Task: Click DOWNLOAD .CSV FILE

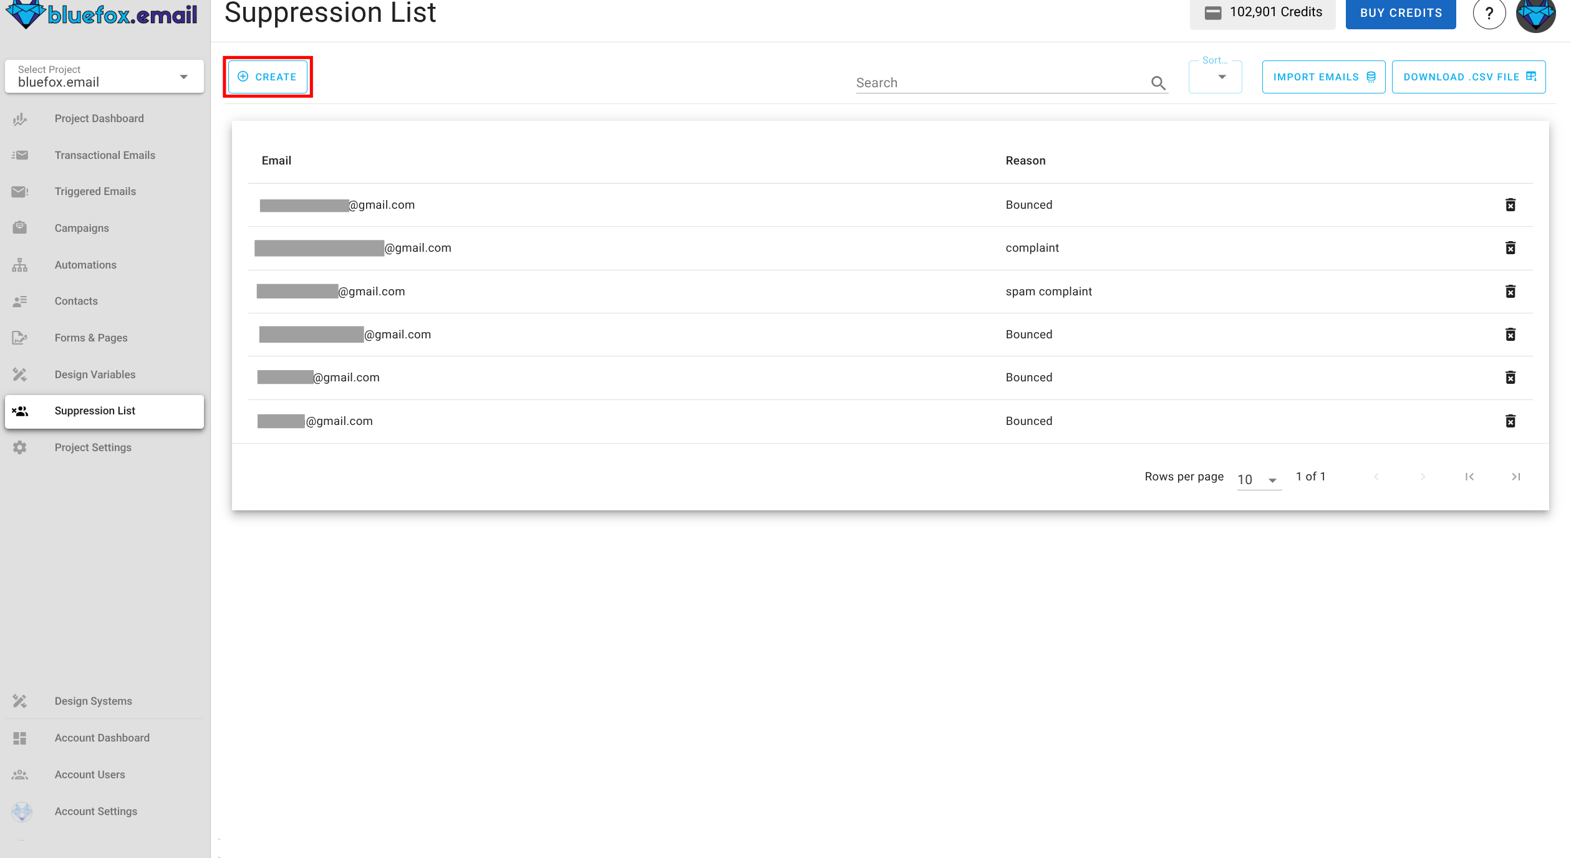Action: [1468, 77]
